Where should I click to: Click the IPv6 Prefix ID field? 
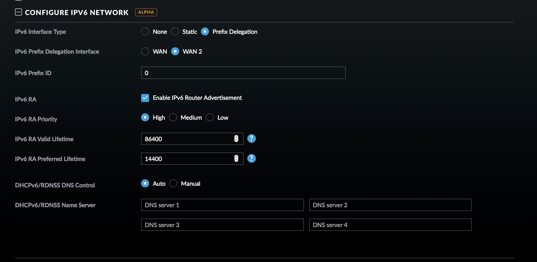click(x=243, y=73)
